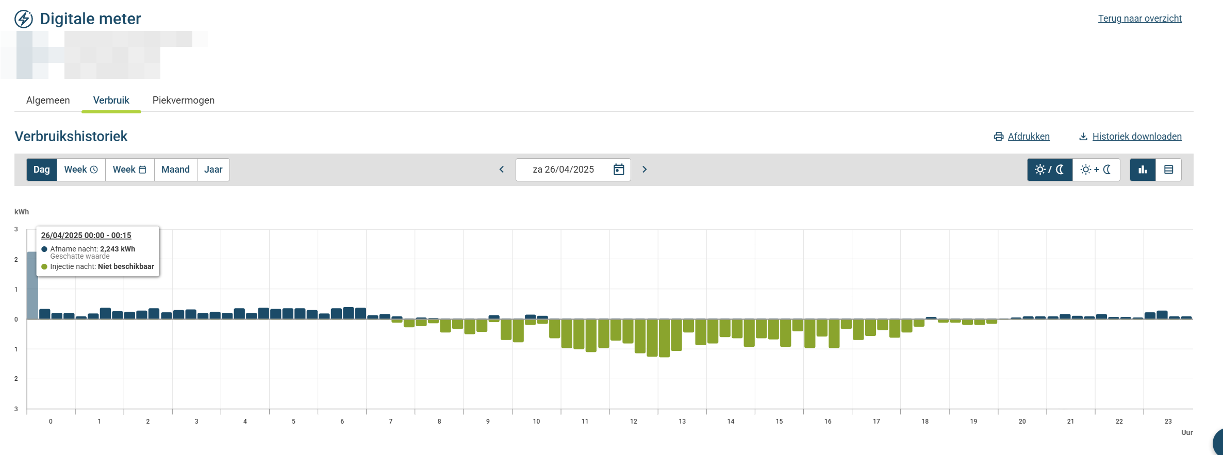Click Terug naar overzicht link

(1139, 19)
